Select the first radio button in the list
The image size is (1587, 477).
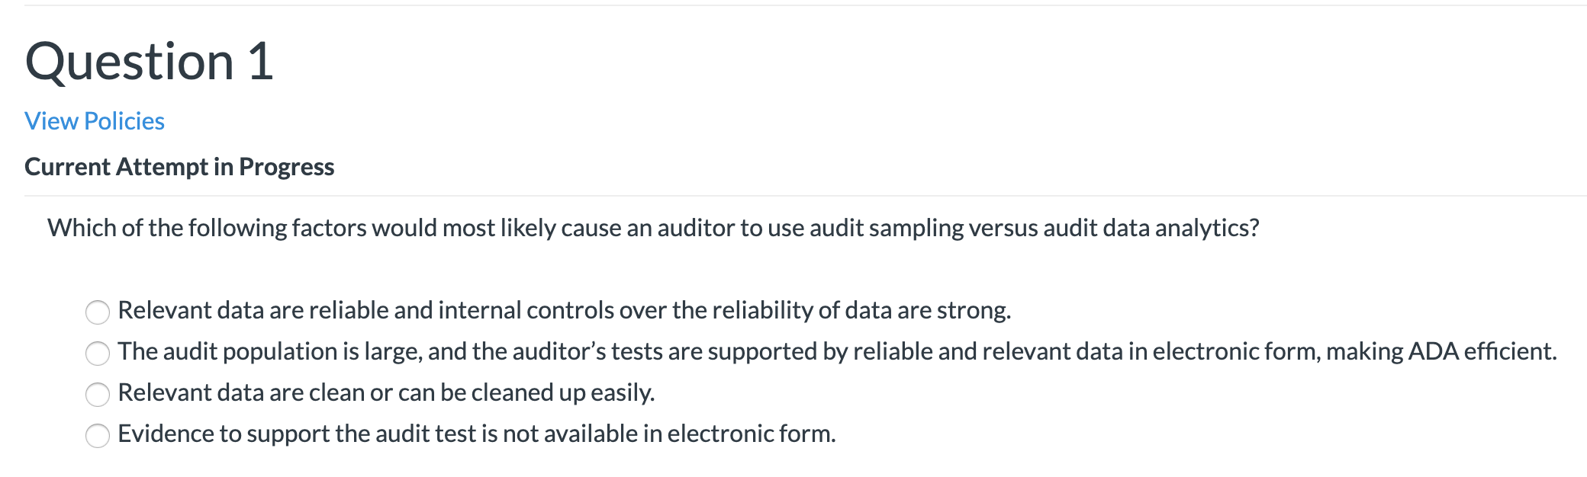[x=96, y=311]
